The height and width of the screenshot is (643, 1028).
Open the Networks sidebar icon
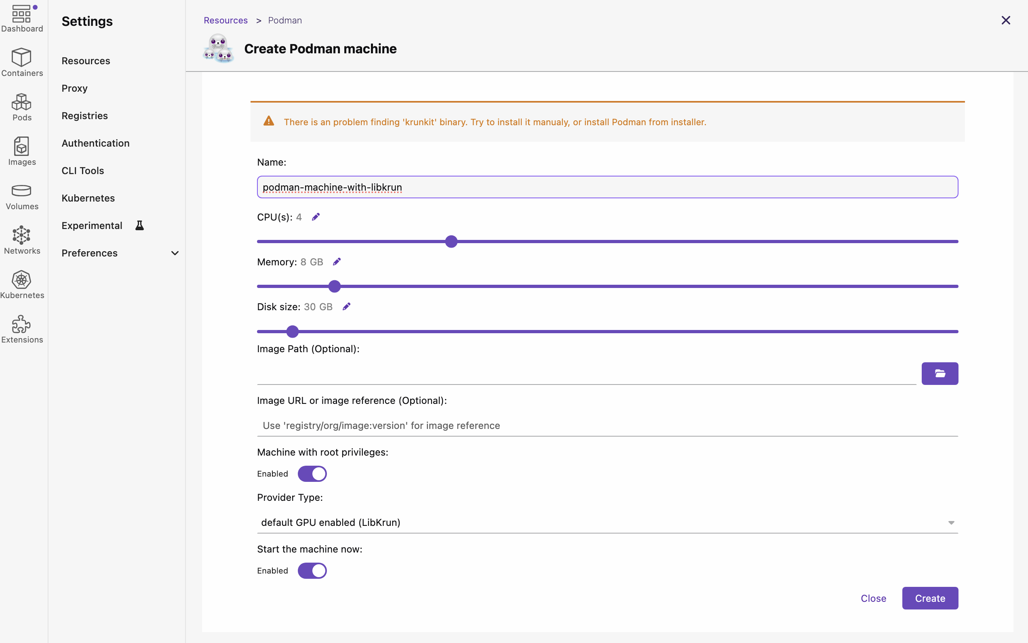click(x=22, y=240)
